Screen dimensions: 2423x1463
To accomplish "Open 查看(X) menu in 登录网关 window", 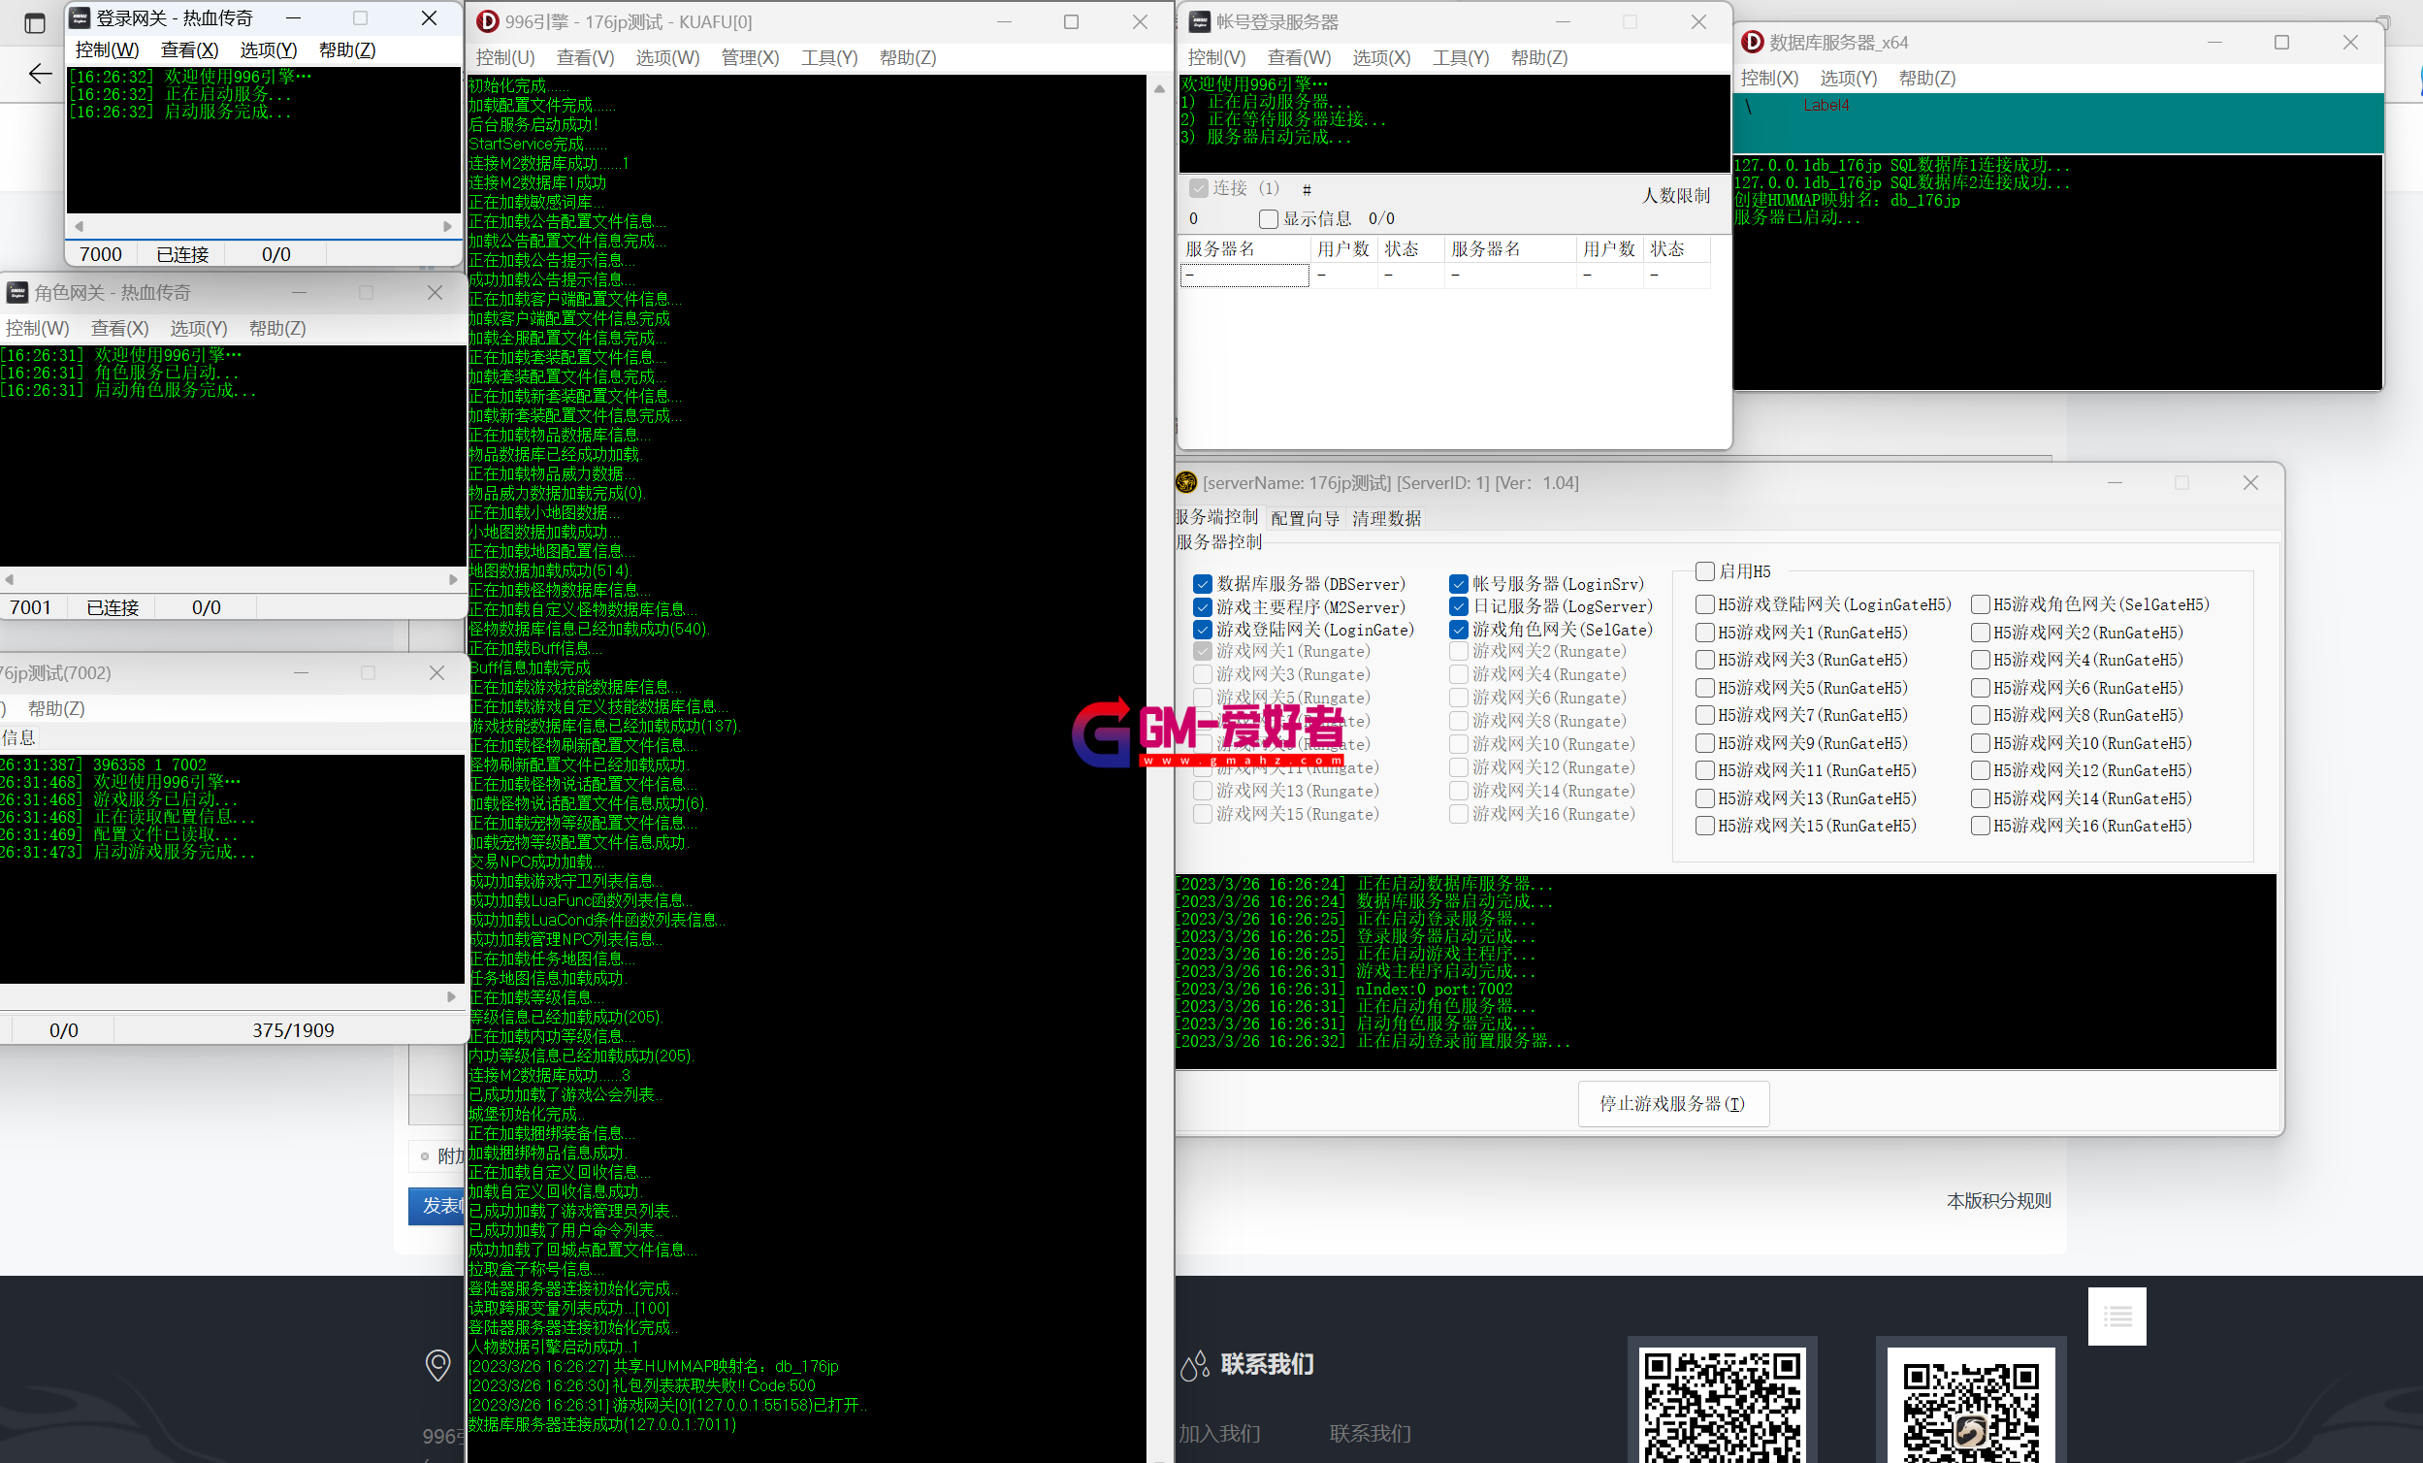I will pyautogui.click(x=190, y=50).
